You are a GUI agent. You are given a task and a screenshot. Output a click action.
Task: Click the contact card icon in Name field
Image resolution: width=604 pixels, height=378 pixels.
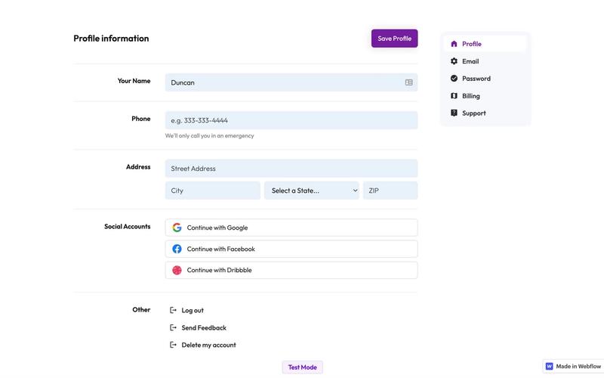pos(408,82)
